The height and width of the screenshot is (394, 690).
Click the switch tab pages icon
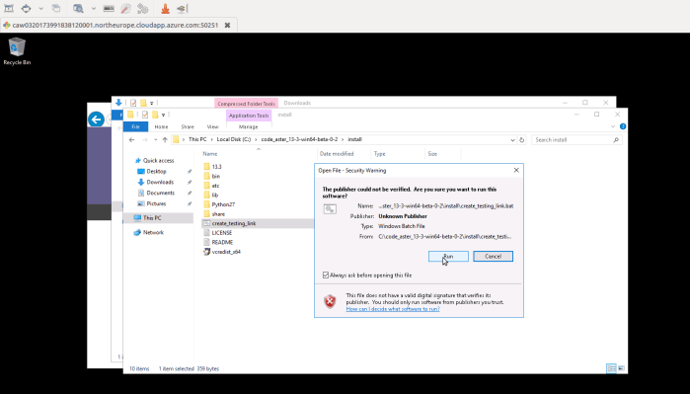click(x=56, y=8)
